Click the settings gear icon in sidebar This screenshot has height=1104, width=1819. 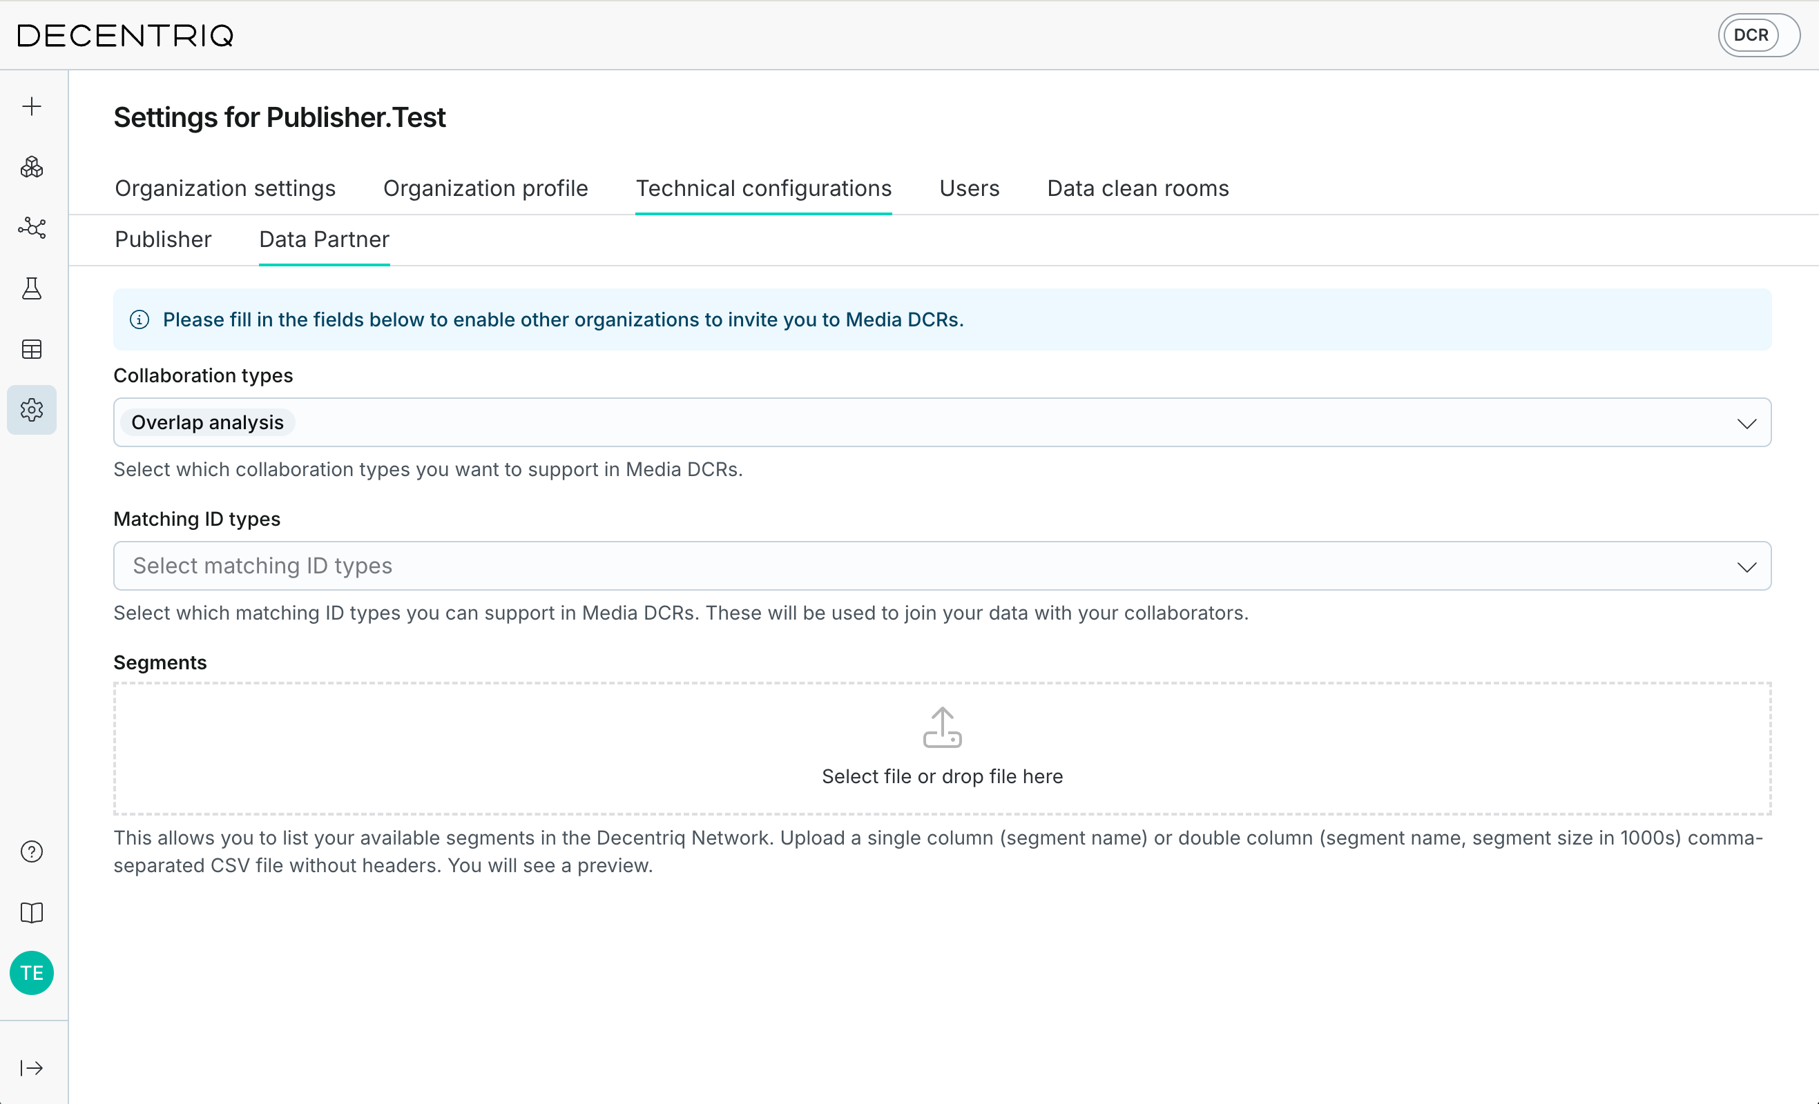pyautogui.click(x=32, y=409)
